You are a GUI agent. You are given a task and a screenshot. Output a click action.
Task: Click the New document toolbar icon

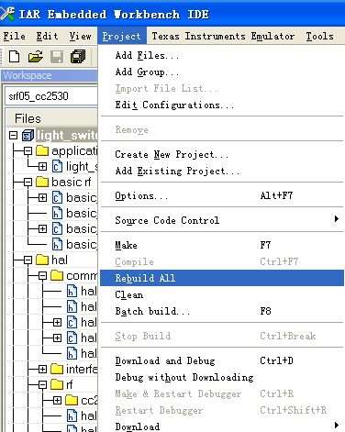tap(14, 57)
